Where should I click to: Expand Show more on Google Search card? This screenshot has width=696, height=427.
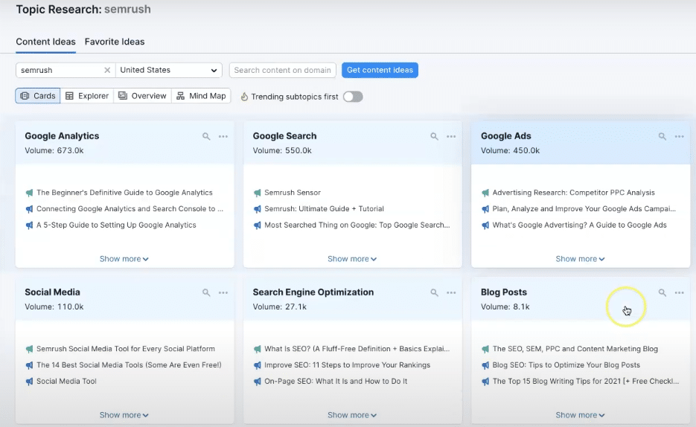(352, 259)
